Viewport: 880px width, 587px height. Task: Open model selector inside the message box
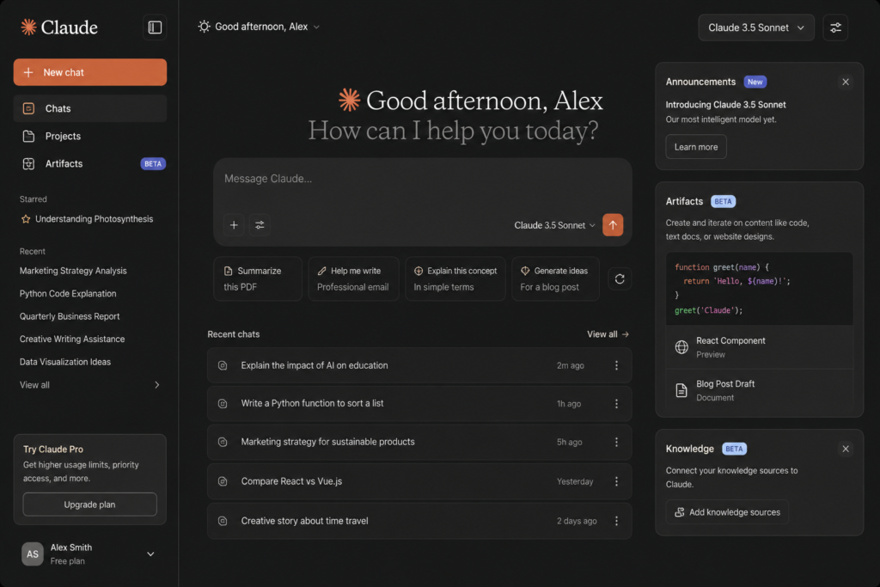coord(554,225)
